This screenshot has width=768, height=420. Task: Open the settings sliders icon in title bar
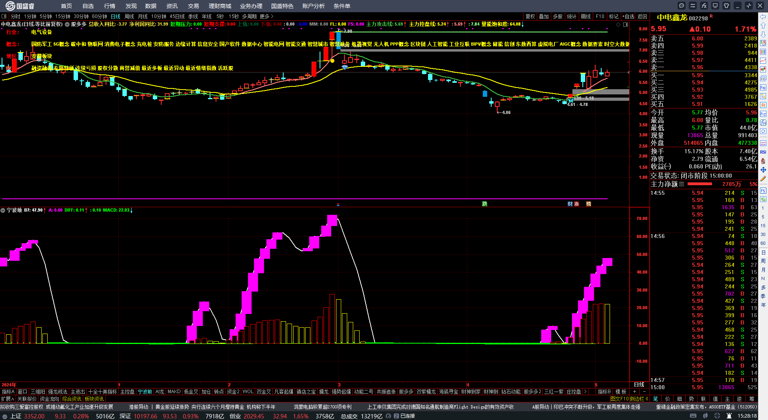pyautogui.click(x=693, y=6)
